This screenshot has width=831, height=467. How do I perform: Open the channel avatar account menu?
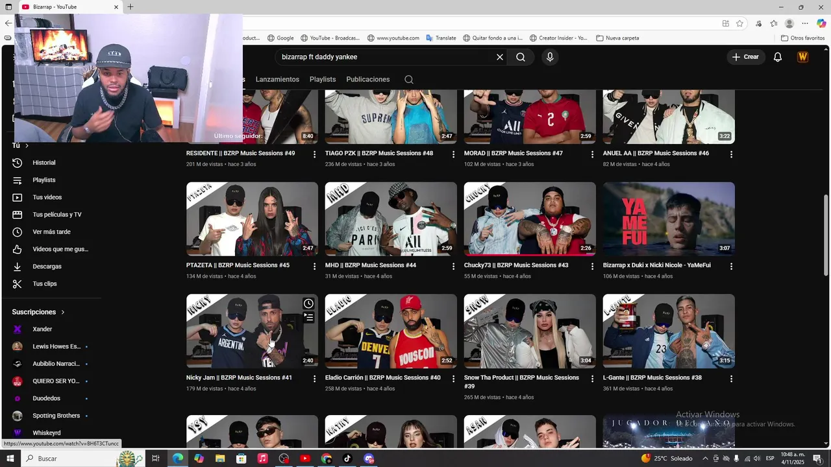click(803, 57)
